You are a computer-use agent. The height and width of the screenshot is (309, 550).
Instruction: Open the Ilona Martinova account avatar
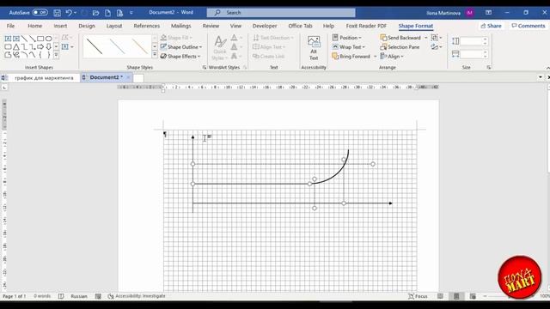coord(470,13)
